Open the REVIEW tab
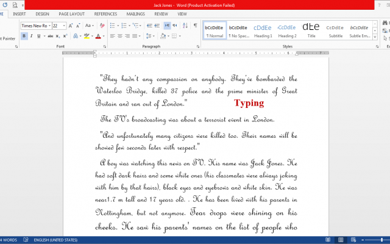390x244 pixels. (161, 14)
